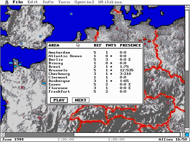Click vertical scrollbar track below the thumb
190x142 pixels.
[187, 99]
